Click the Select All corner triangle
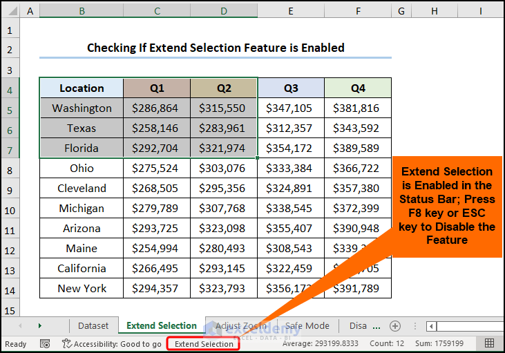This screenshot has height=353, width=505. pos(12,11)
